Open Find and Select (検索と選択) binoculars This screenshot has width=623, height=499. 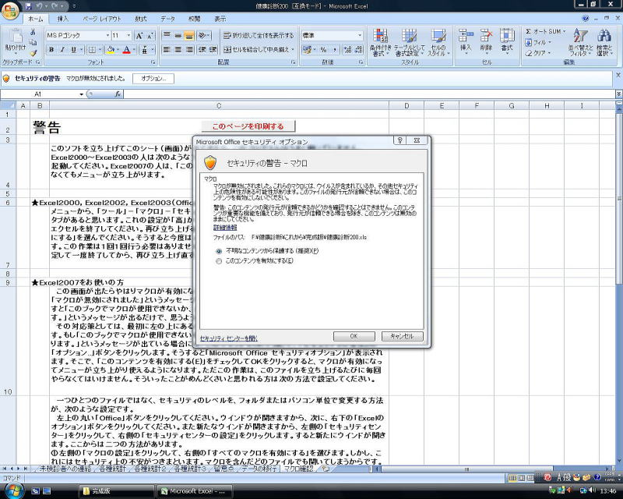point(604,42)
